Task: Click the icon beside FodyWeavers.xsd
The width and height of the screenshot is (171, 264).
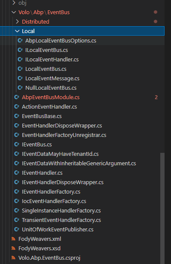Action: [13, 248]
